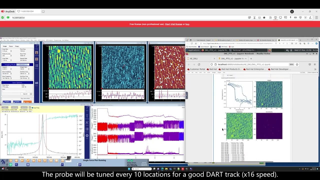The image size is (320, 180).
Task: Select the Fmap tab in Master Panel
Action: (x=17, y=46)
